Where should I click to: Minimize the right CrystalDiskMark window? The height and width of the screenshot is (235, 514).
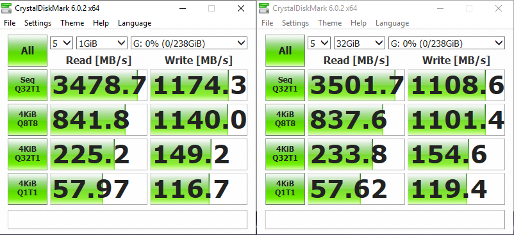click(440, 8)
